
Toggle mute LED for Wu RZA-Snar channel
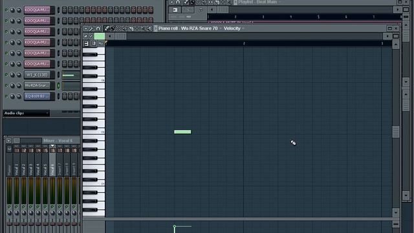[x=6, y=85]
